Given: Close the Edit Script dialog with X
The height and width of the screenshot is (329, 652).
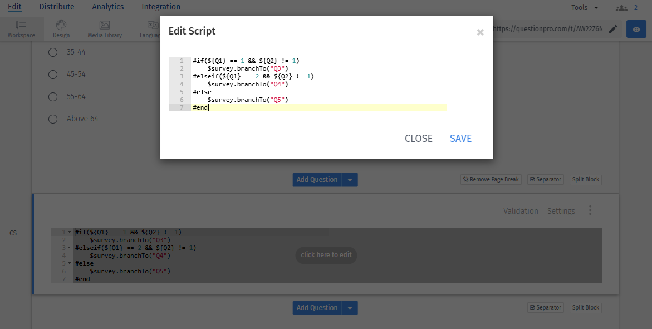Looking at the screenshot, I should [x=481, y=32].
